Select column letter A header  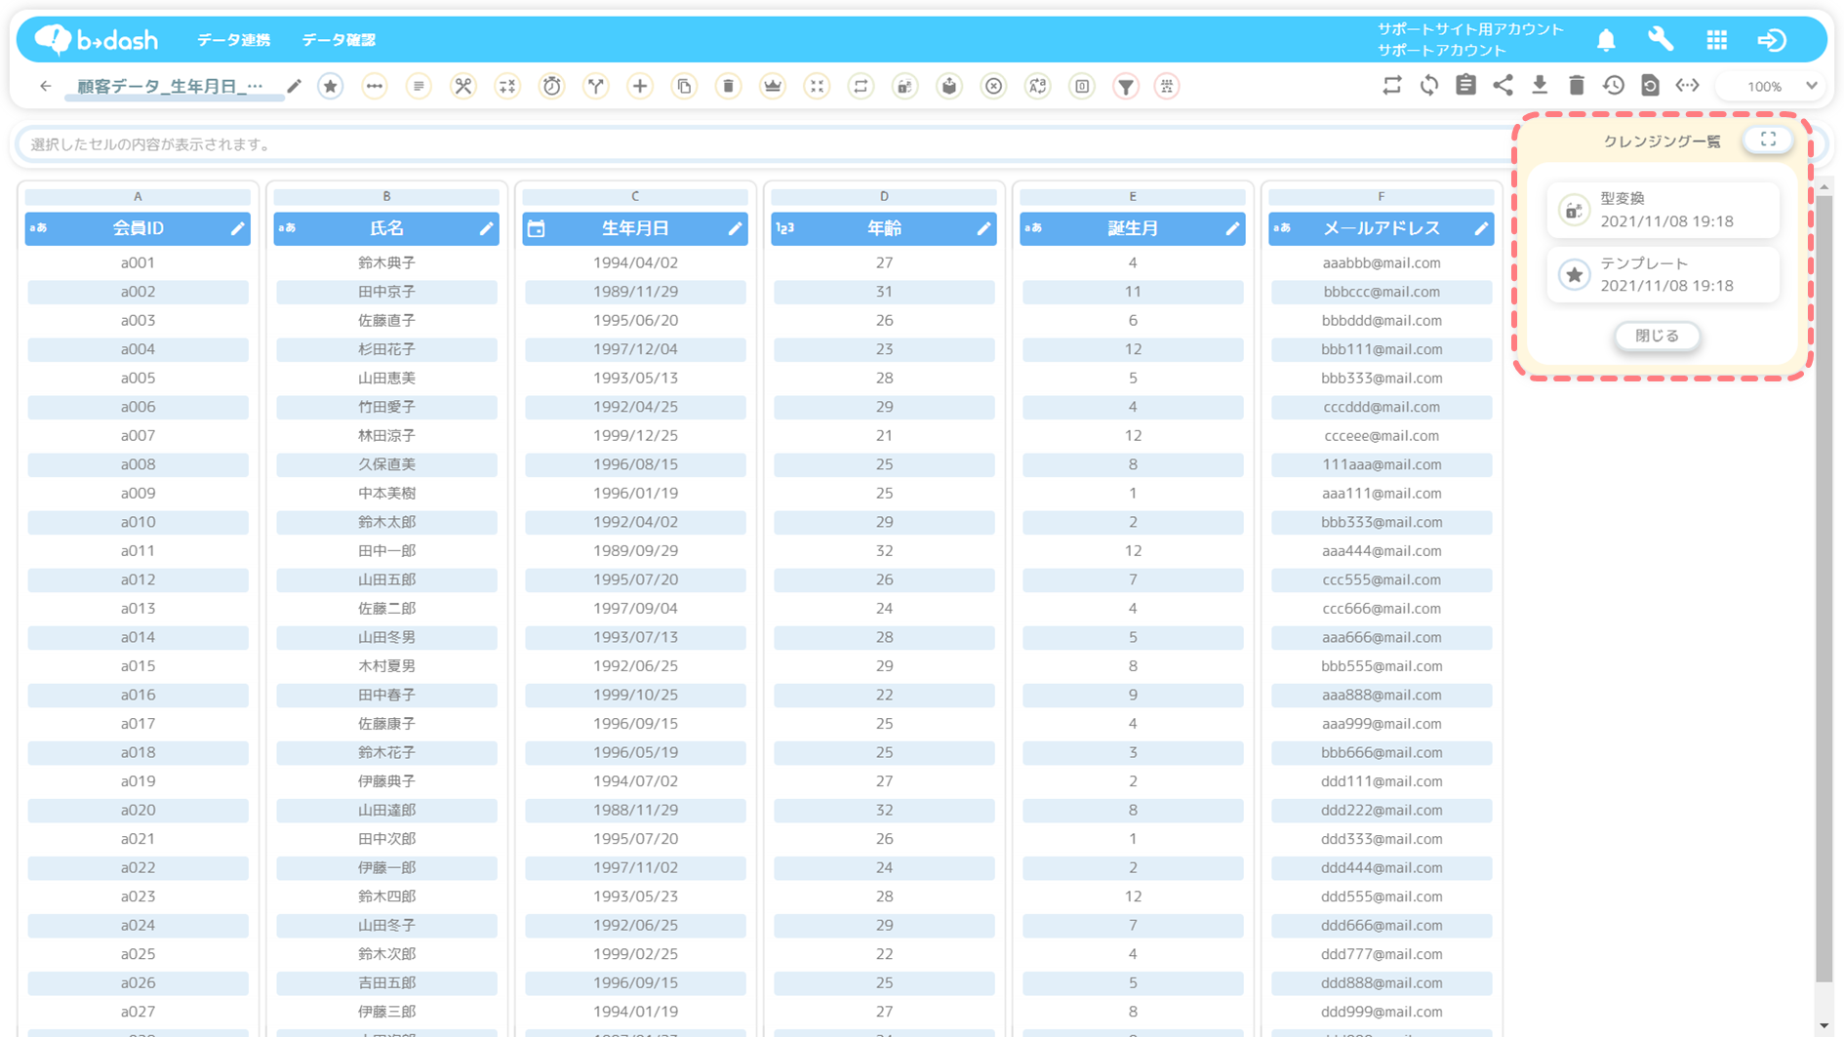[x=138, y=196]
